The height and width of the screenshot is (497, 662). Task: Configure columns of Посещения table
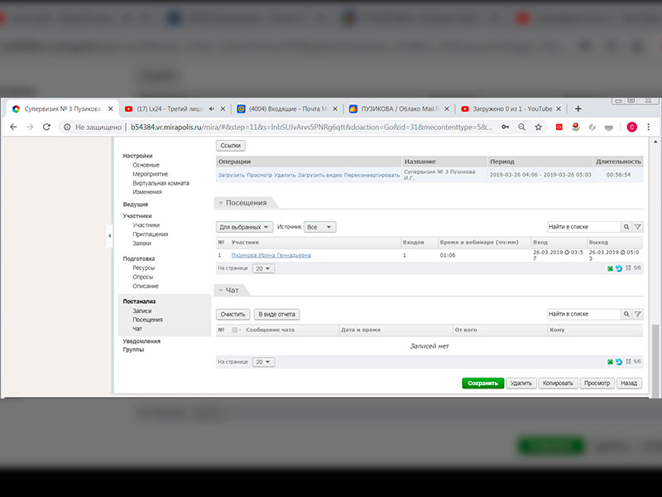628,268
